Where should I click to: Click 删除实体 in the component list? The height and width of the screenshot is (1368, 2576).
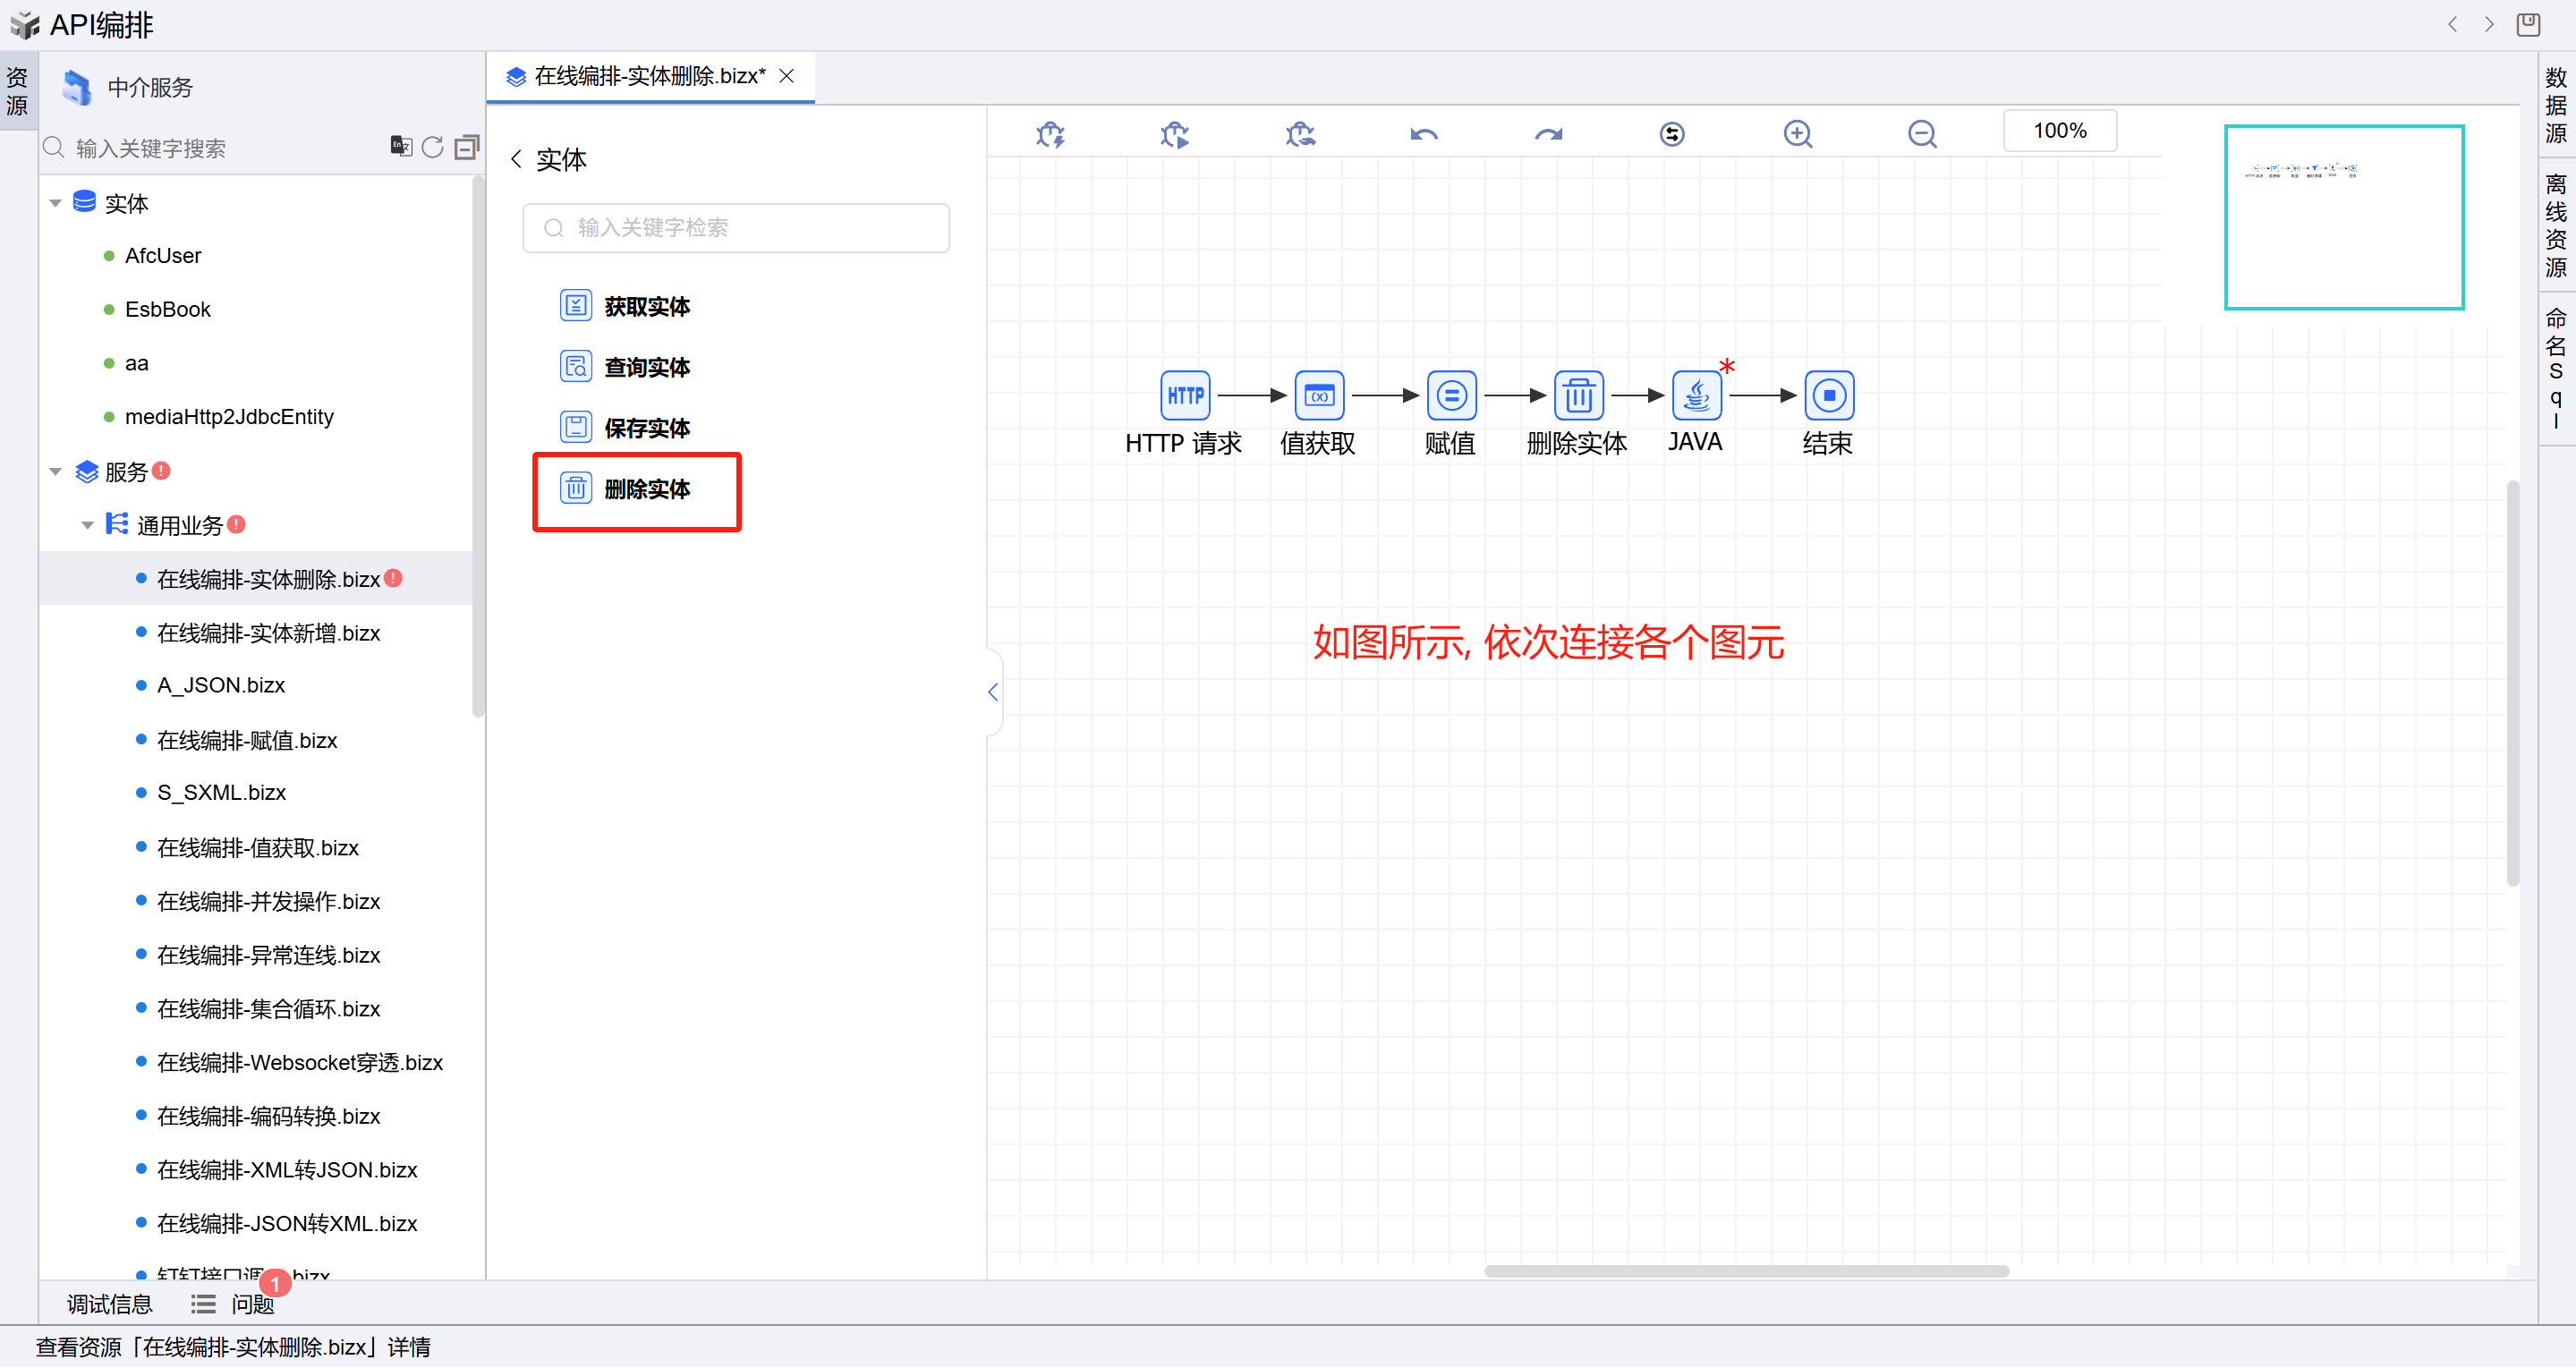(x=646, y=489)
